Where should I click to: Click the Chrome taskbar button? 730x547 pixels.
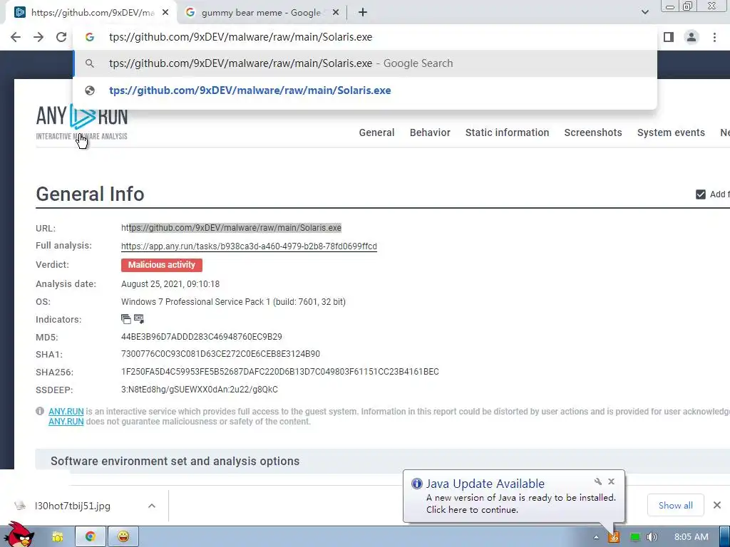(x=91, y=537)
